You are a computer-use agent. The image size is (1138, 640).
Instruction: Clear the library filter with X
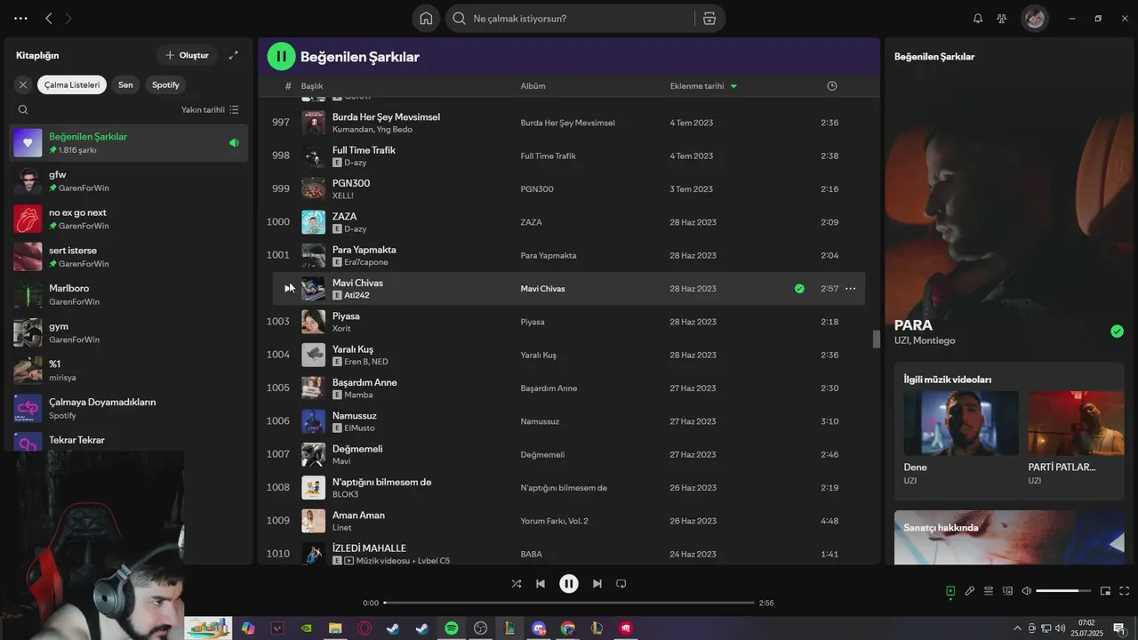[23, 84]
